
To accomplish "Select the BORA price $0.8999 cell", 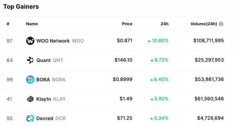I will coord(122,79).
